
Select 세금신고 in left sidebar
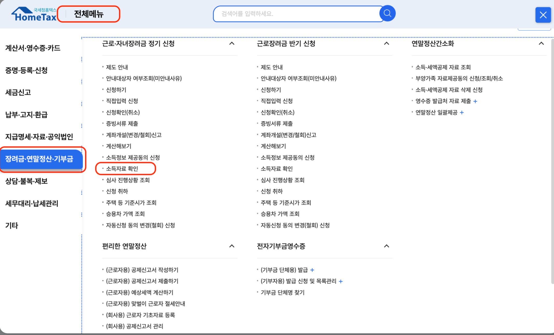[18, 92]
